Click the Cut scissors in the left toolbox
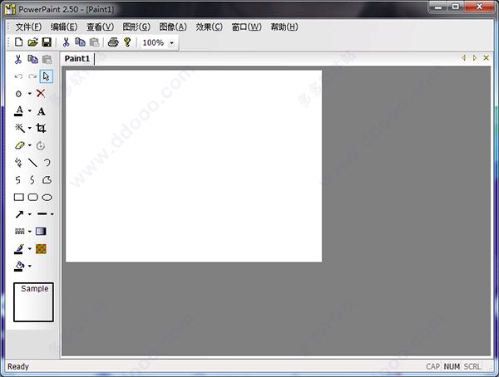Viewport: 499px width, 377px height. (18, 60)
